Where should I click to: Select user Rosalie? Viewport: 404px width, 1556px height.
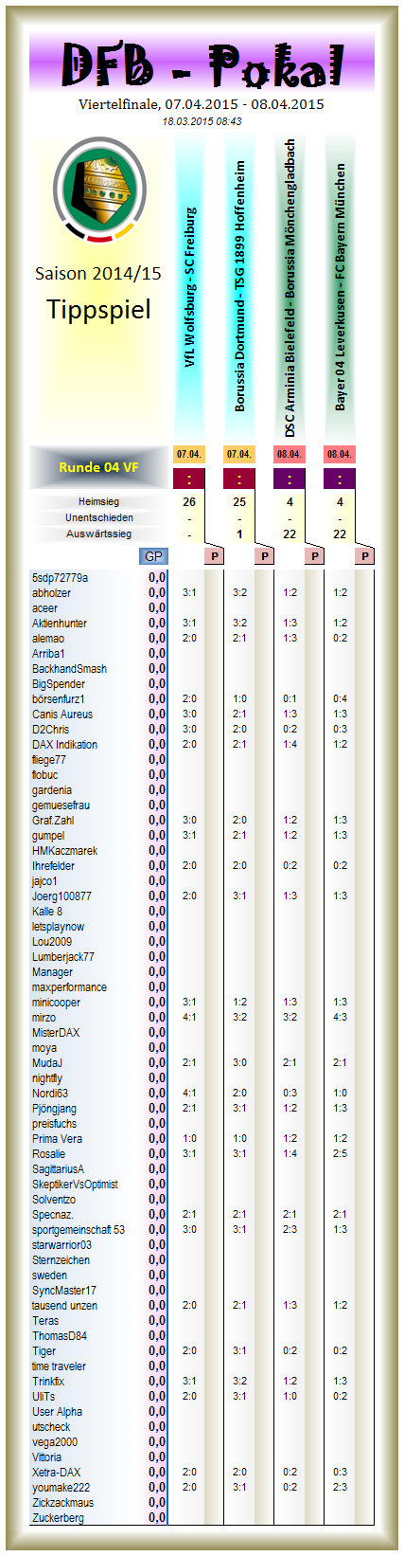click(48, 1153)
